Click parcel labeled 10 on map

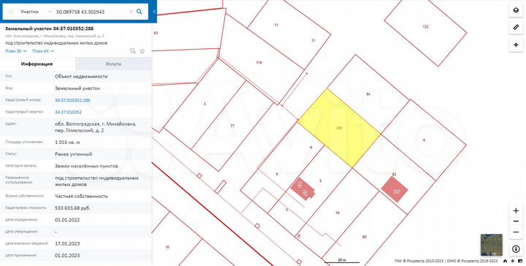167,247
